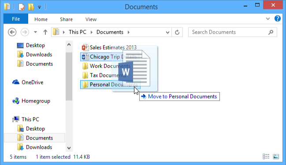Select the Personal Documents folder

110,85
